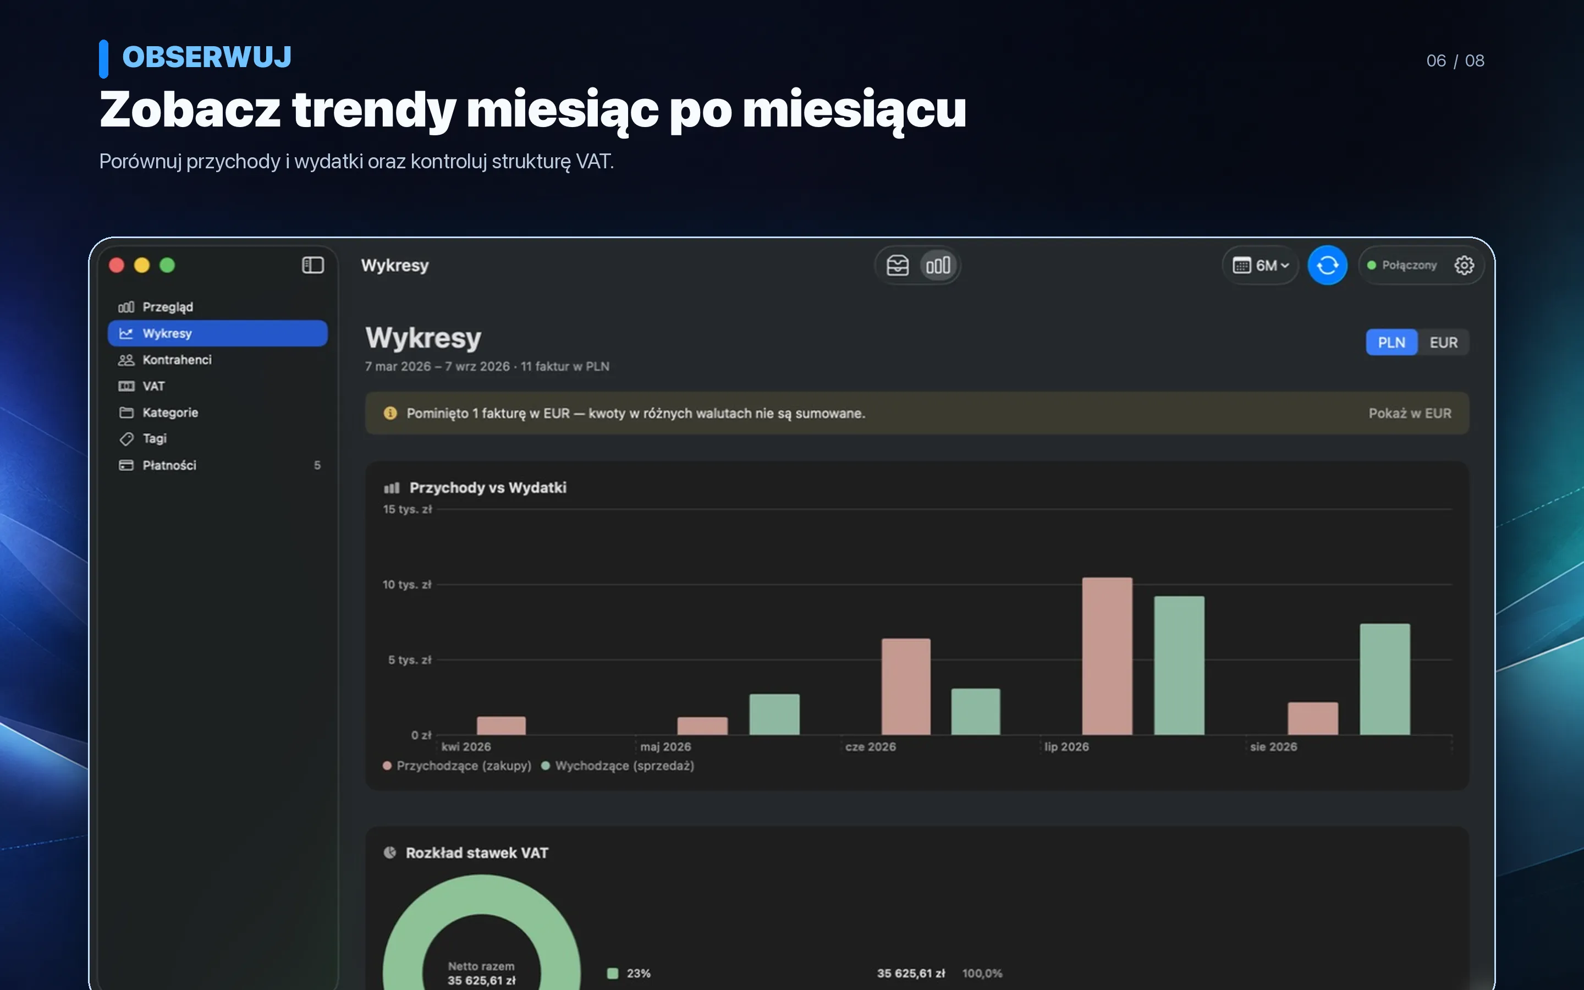Click the 23% VAT rate legend swatch

[613, 974]
